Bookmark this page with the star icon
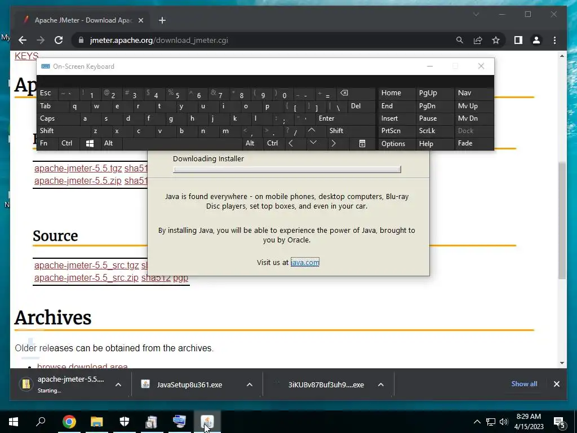This screenshot has height=433, width=577. point(496,40)
